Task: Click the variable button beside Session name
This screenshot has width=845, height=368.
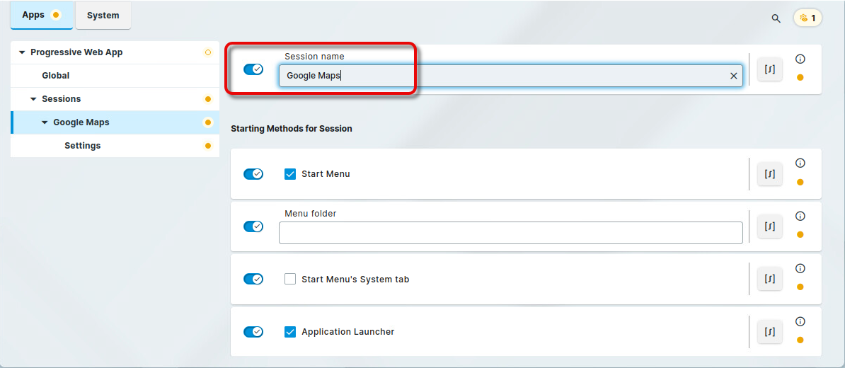Action: 770,69
